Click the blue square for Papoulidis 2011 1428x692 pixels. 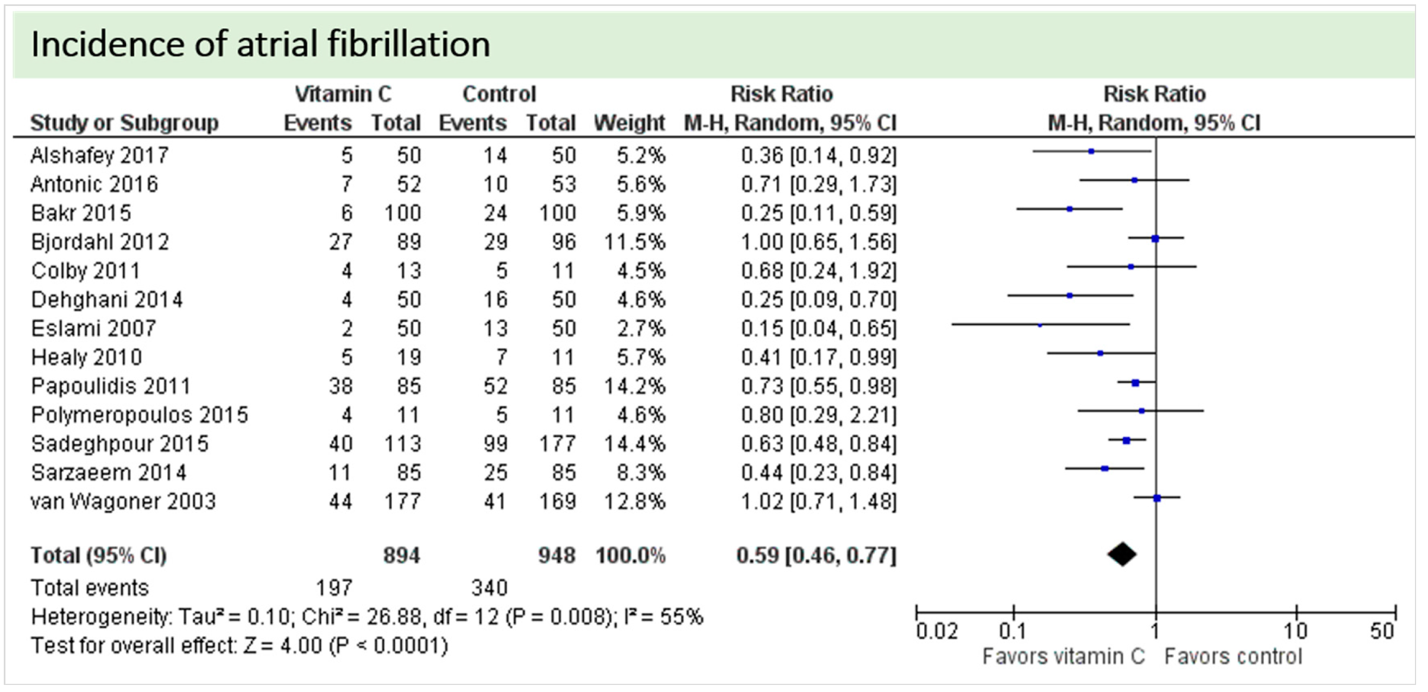tap(1135, 382)
